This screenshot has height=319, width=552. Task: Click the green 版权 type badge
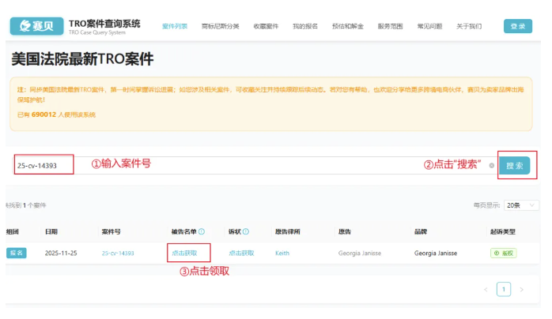pos(502,253)
